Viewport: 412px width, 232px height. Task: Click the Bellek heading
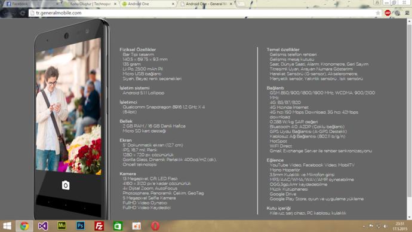126,121
